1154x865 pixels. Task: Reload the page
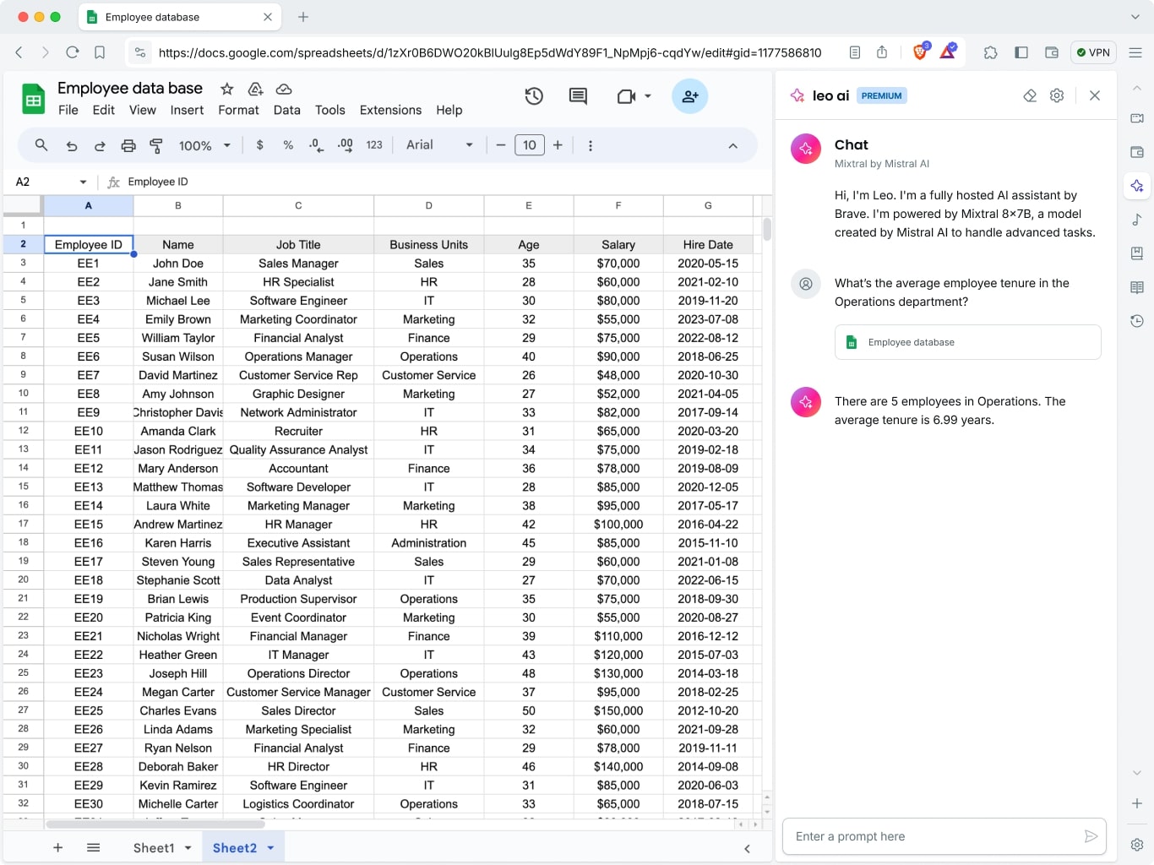[x=73, y=52]
